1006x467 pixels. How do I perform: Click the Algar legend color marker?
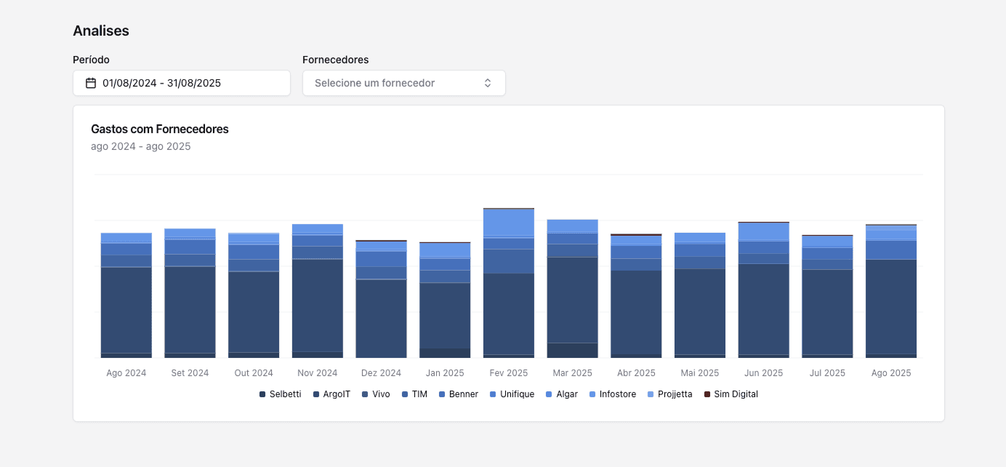tap(549, 394)
